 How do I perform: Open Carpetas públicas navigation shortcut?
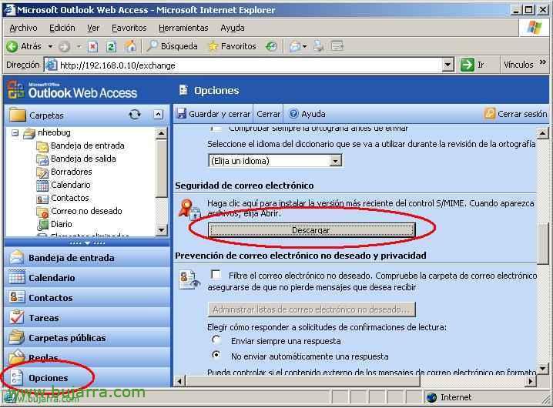pyautogui.click(x=87, y=338)
